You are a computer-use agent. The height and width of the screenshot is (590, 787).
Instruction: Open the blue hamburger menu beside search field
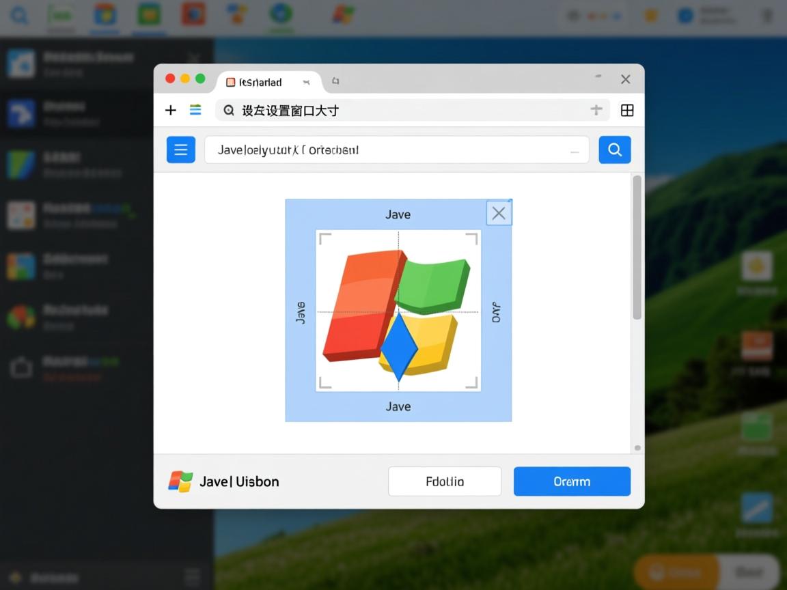coord(180,150)
